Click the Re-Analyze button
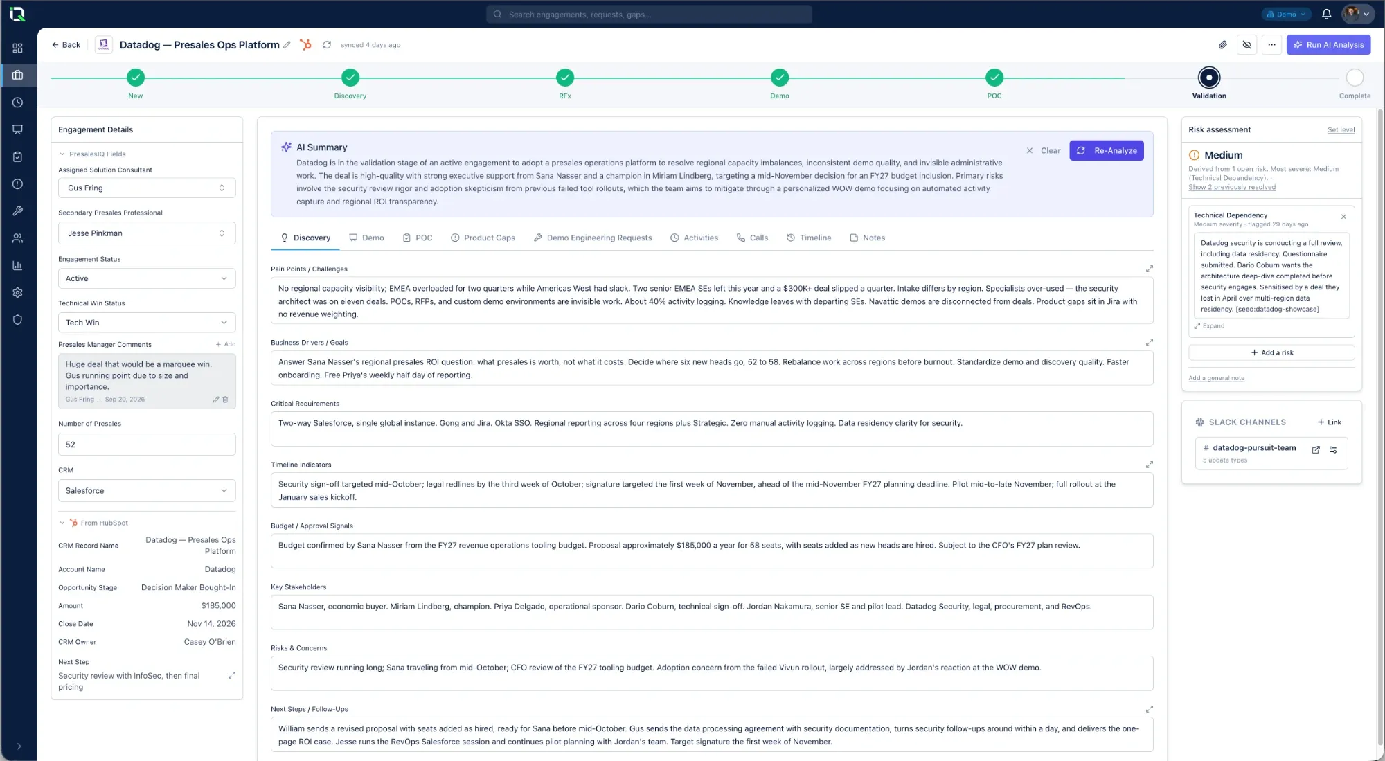This screenshot has width=1385, height=761. click(x=1107, y=151)
